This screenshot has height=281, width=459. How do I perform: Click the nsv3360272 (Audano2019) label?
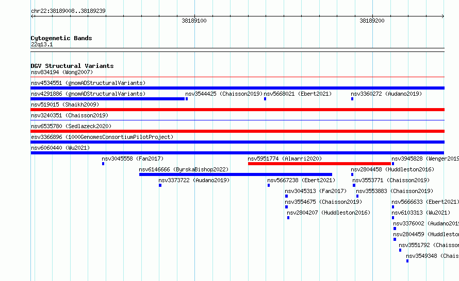pos(386,94)
